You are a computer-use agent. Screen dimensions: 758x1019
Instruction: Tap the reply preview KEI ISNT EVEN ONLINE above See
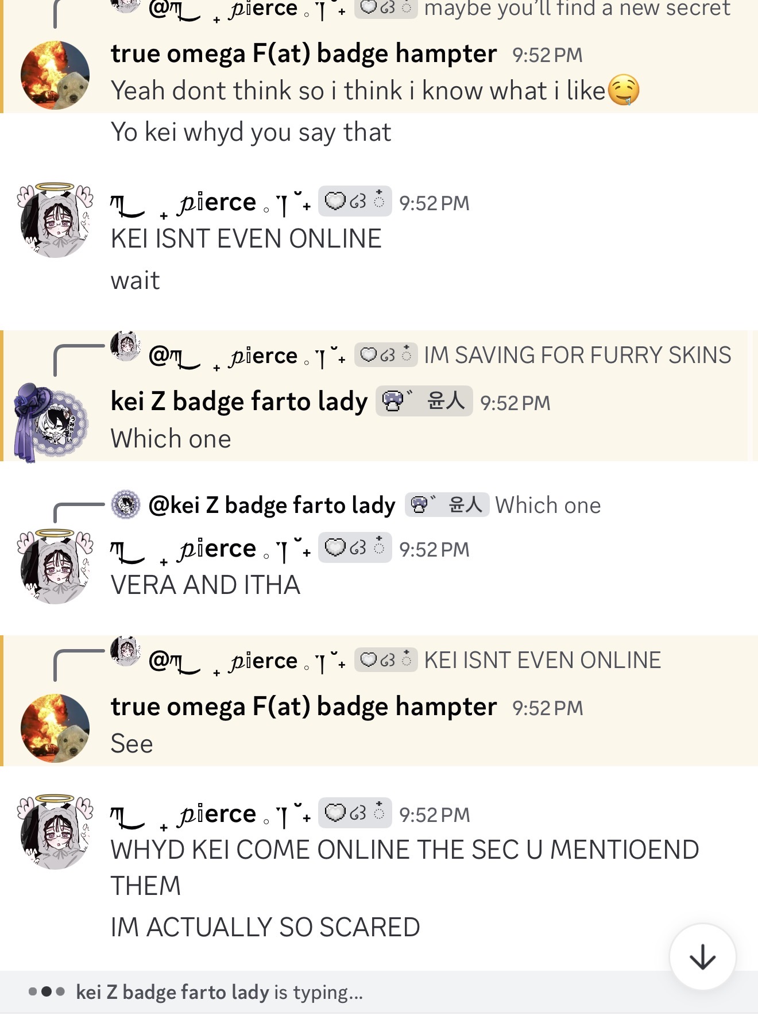[543, 660]
